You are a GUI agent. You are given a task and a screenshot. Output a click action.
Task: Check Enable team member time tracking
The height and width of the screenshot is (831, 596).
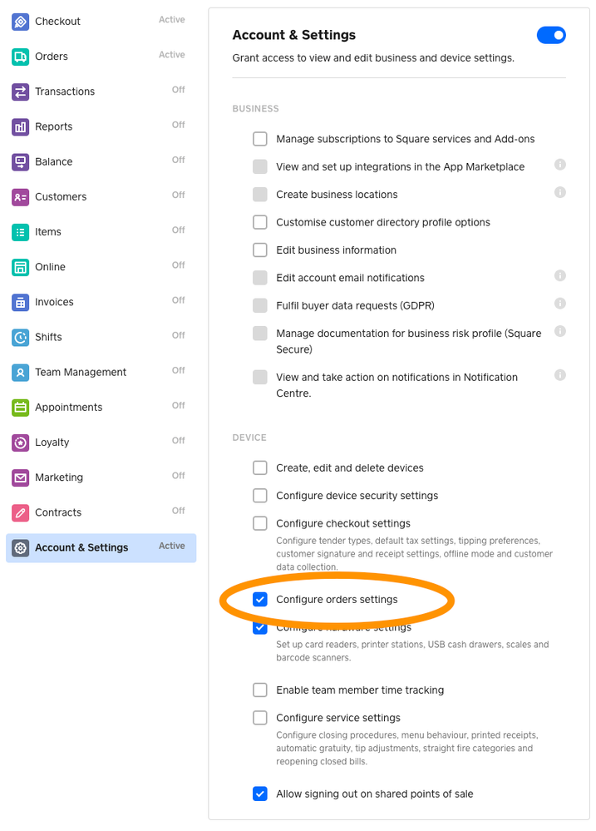point(260,690)
